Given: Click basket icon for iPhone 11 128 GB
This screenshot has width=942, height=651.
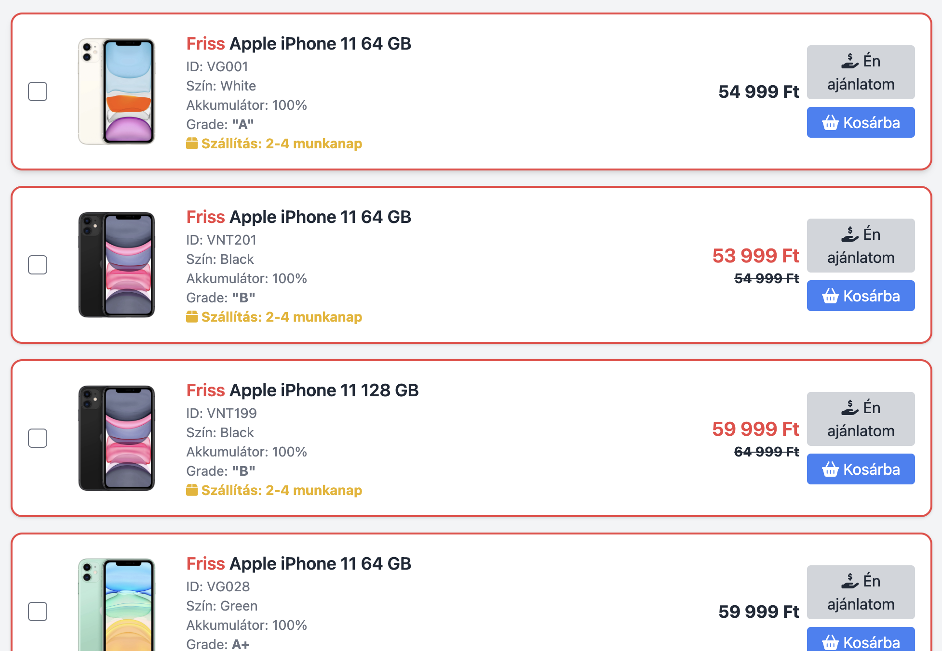Looking at the screenshot, I should pos(830,469).
